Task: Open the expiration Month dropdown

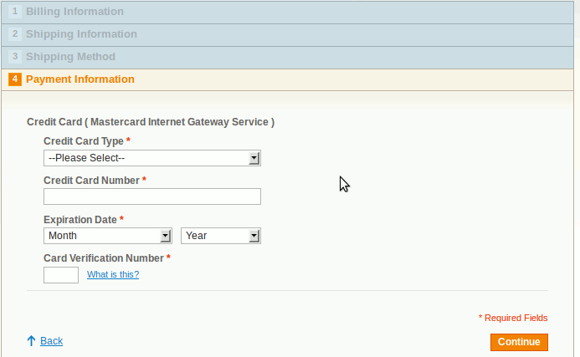Action: (108, 236)
